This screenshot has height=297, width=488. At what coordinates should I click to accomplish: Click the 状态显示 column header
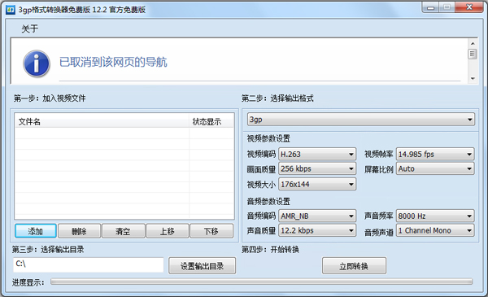click(x=211, y=121)
